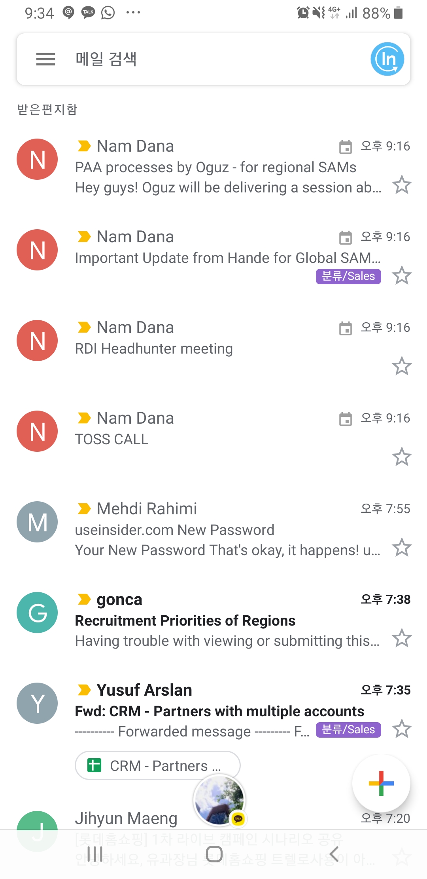Tap the 메일 검색 search field
The width and height of the screenshot is (427, 879).
point(198,59)
